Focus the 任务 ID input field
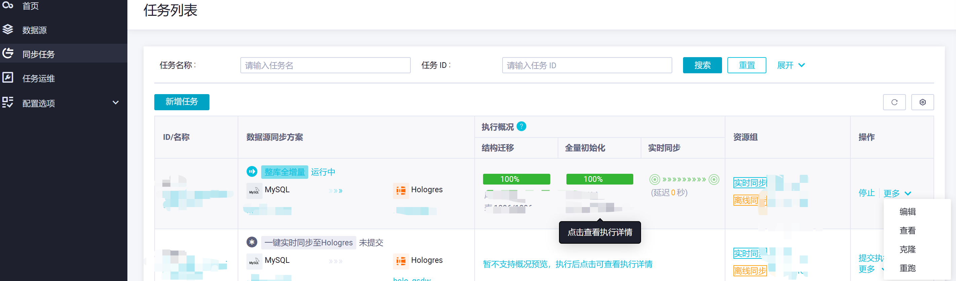 coord(587,65)
